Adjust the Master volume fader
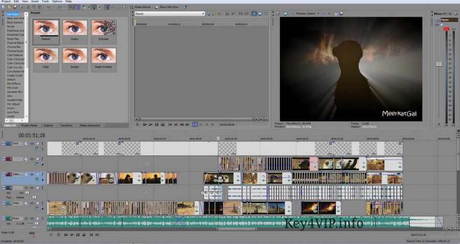Image resolution: width=460 pixels, height=244 pixels. 439,64
